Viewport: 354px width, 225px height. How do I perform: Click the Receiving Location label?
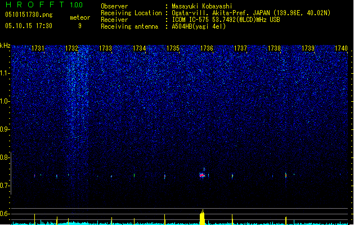point(131,13)
